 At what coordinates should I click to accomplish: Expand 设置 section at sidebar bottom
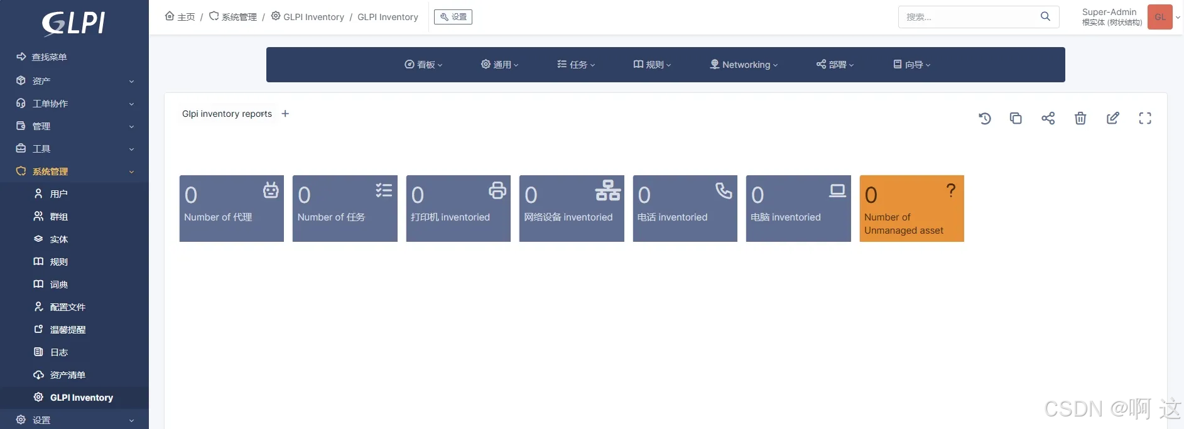click(x=74, y=420)
